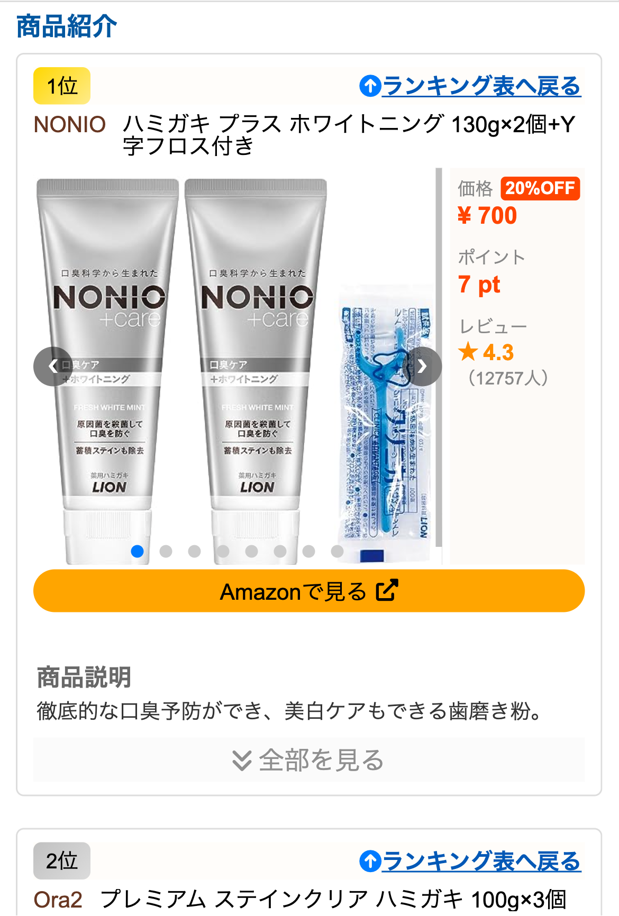
Task: Click the 1位 rank badge
Action: 62,86
